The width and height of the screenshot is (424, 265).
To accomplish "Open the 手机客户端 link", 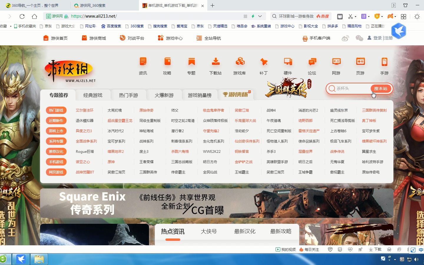I will (x=317, y=38).
